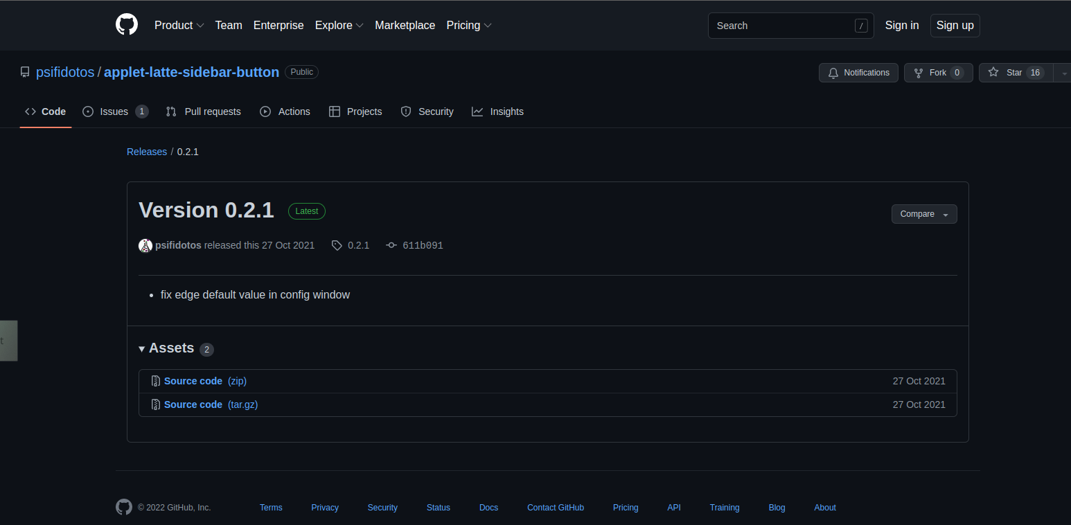Click the Version 0.2.1 heading

tap(206, 210)
